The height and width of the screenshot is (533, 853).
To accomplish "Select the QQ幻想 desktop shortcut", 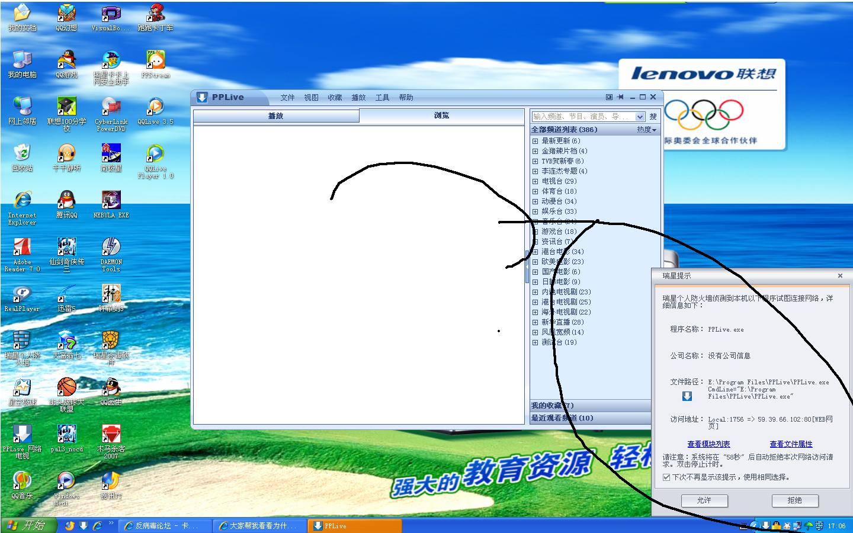I will tap(66, 18).
